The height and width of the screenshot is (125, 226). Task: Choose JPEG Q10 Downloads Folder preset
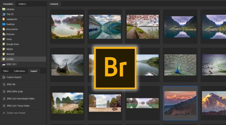[x=23, y=99]
